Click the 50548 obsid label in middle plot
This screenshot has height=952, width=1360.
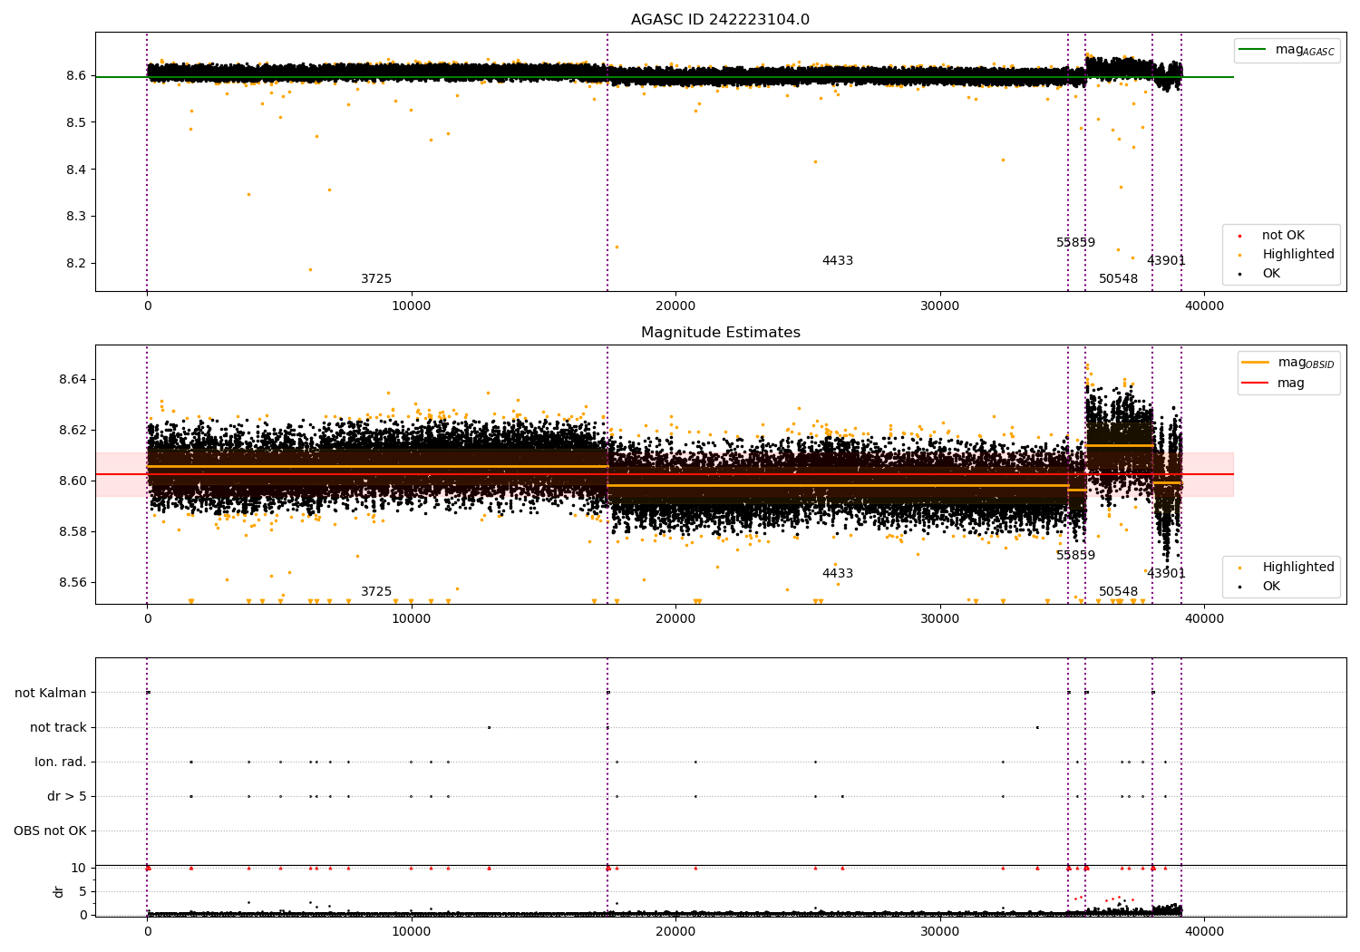(x=1118, y=592)
